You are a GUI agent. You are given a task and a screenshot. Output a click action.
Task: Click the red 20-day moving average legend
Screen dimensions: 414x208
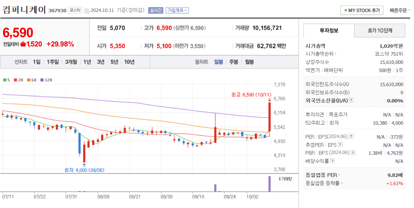point(18,80)
